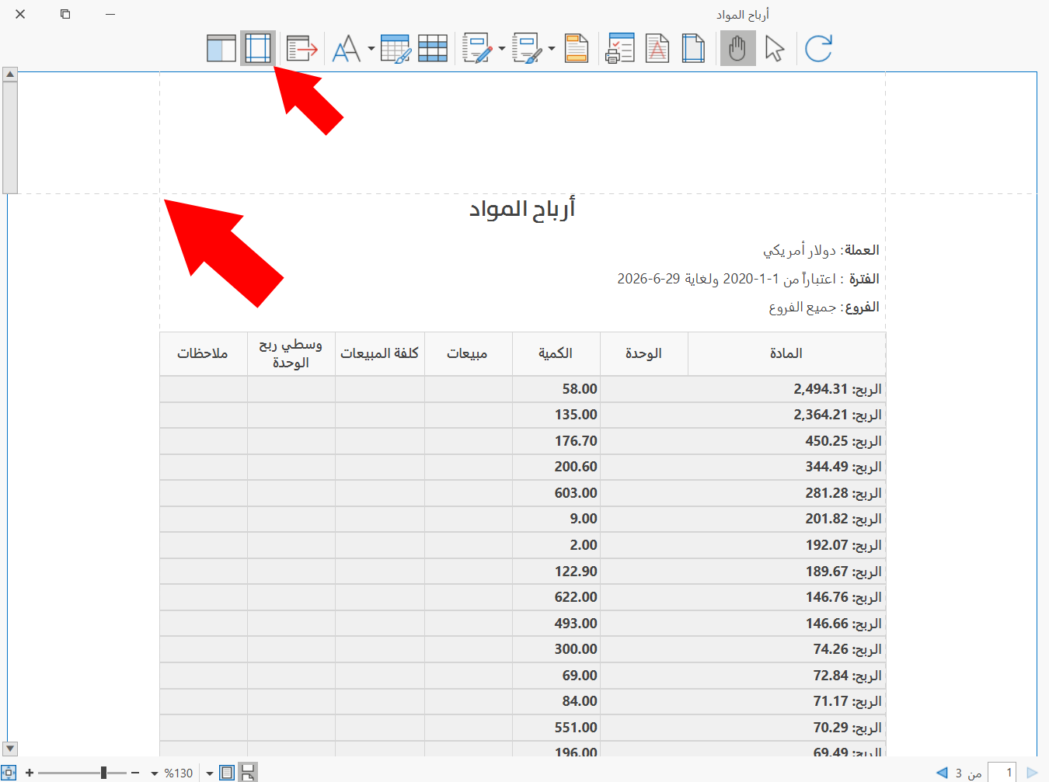Open the font settings letter A icon
The width and height of the screenshot is (1049, 782).
[347, 49]
